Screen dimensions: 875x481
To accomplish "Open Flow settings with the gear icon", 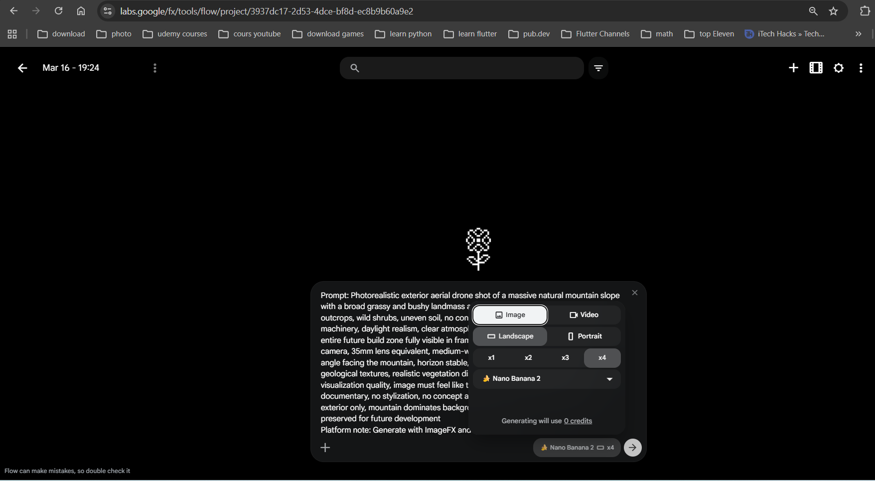I will [839, 68].
